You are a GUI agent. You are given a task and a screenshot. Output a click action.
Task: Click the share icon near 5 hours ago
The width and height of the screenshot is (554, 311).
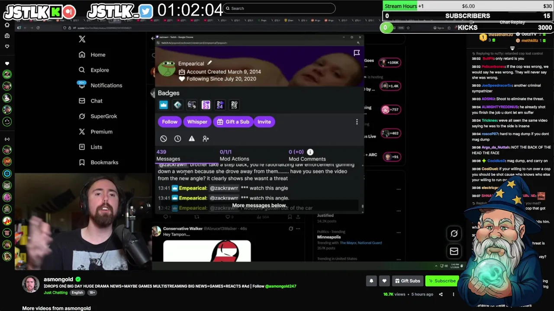(441, 295)
